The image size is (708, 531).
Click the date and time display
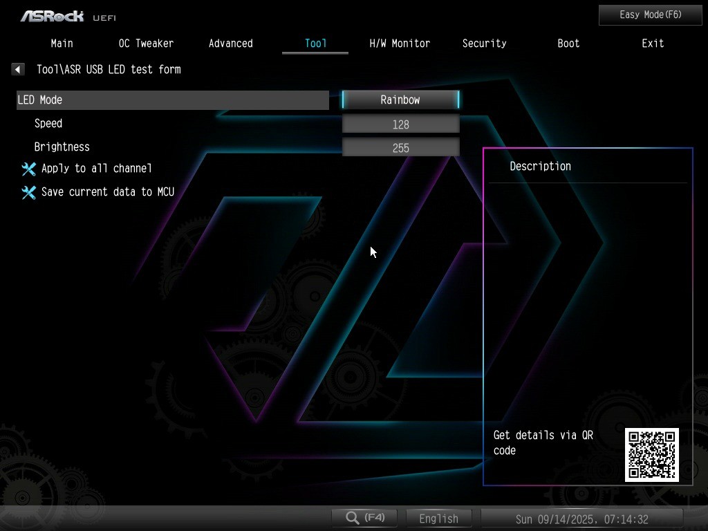581,519
